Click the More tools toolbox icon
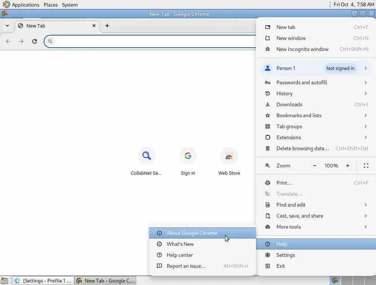Viewport: 376px width, 285px height. 268,227
